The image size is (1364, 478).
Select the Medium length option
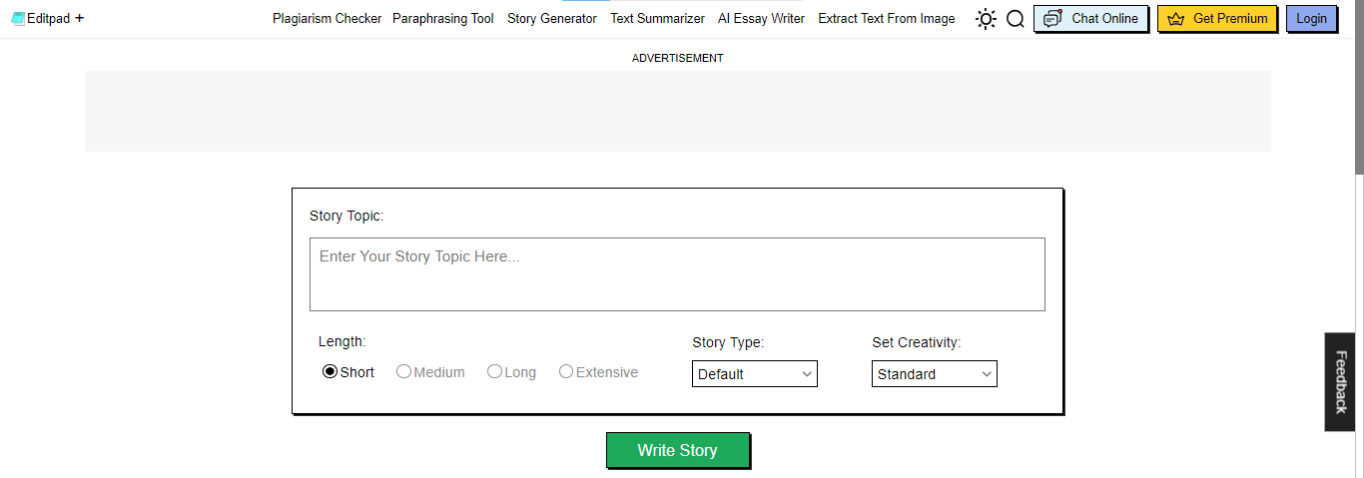point(404,372)
